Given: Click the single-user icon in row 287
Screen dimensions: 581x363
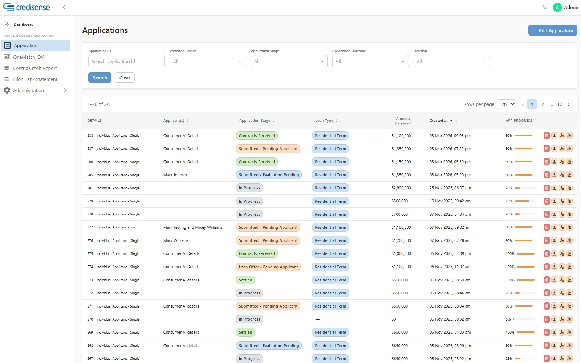Looking at the screenshot, I should click(x=554, y=149).
